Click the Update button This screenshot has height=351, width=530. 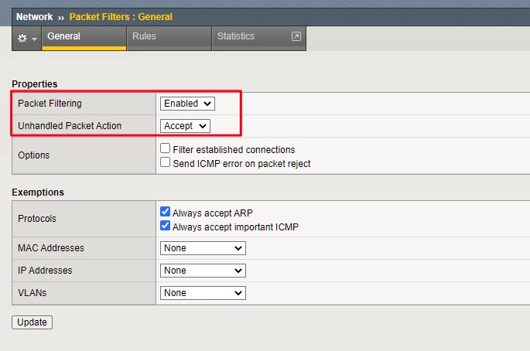32,322
